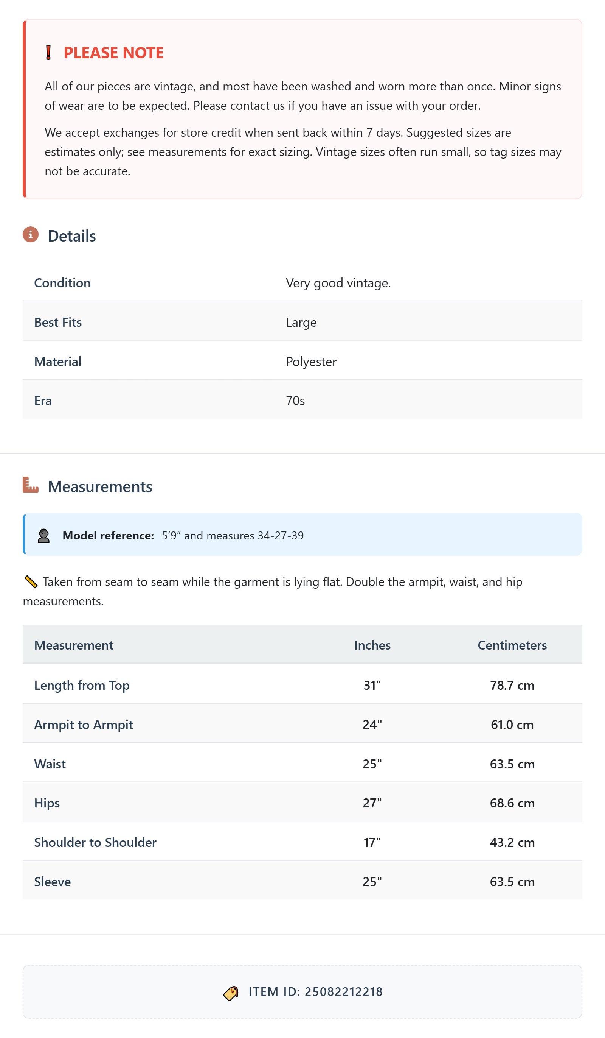
Task: Click the Shoulder to Shoulder inches value
Action: click(372, 842)
